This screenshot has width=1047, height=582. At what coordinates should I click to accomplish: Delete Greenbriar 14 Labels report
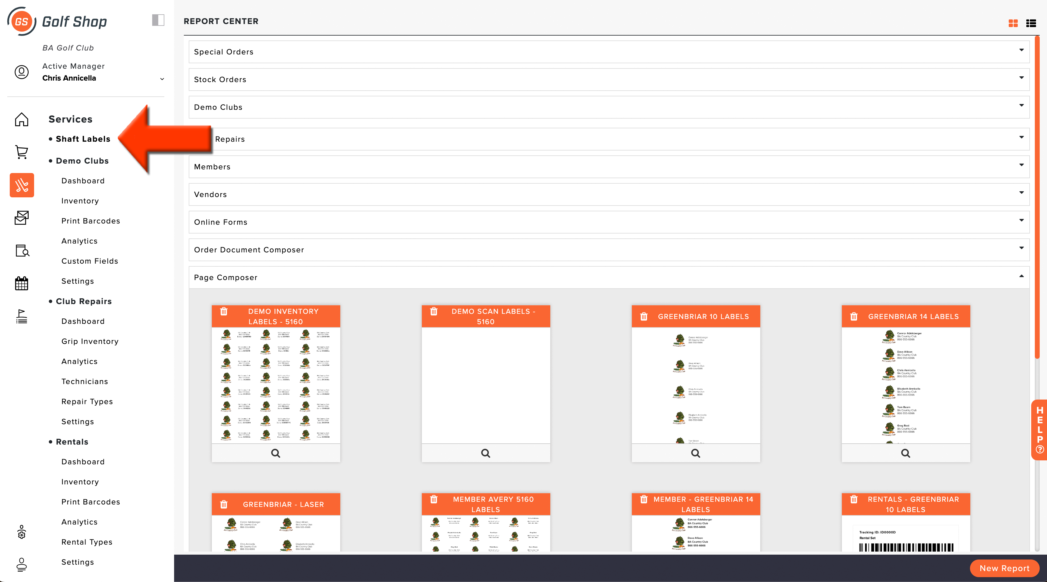(x=854, y=316)
